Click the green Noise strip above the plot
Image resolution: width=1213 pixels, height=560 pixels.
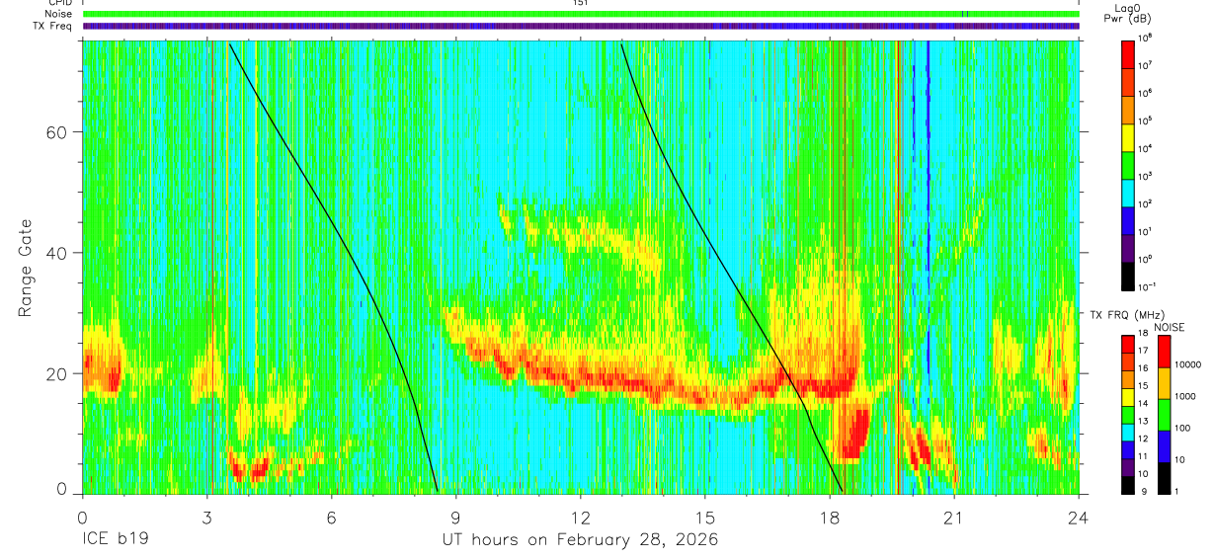tap(581, 14)
